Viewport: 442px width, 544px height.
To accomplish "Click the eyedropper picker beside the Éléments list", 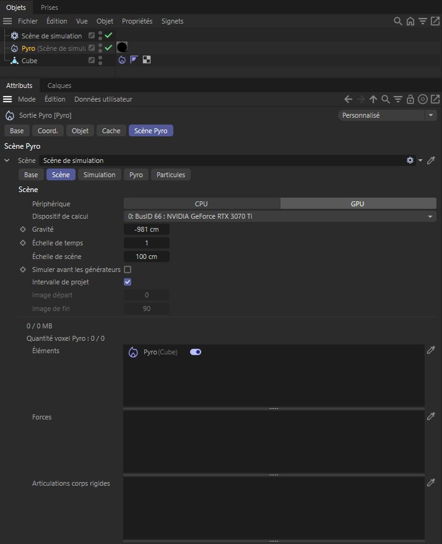I will click(431, 351).
